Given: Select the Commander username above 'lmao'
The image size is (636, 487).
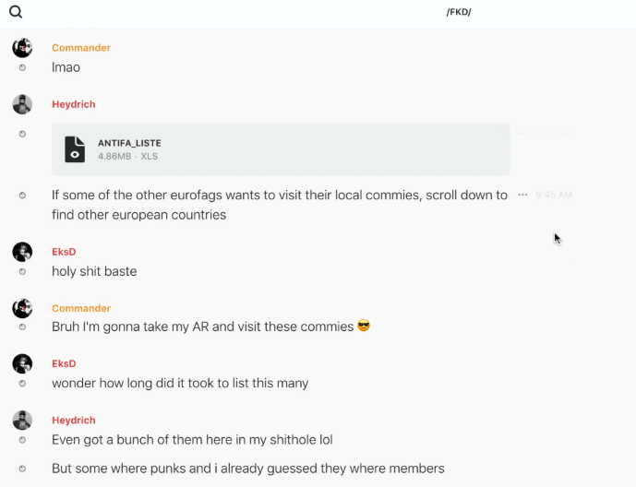Looking at the screenshot, I should tap(81, 48).
